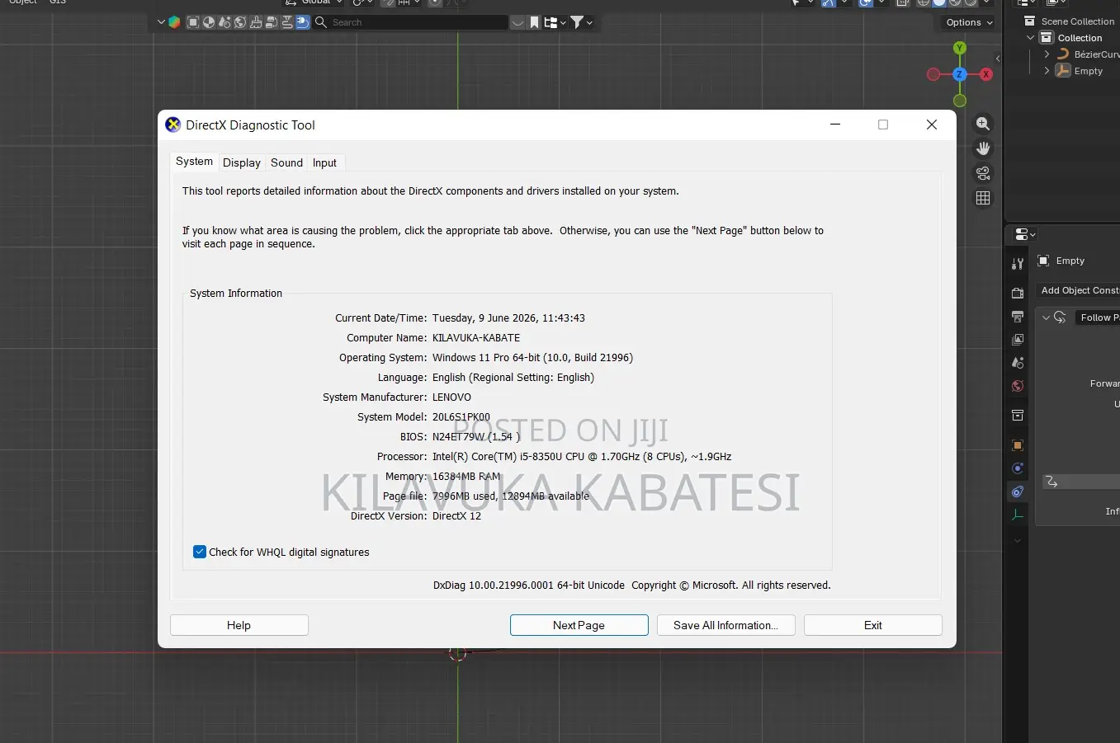The height and width of the screenshot is (743, 1120).
Task: Click the Search field in the Blender header
Action: click(410, 22)
